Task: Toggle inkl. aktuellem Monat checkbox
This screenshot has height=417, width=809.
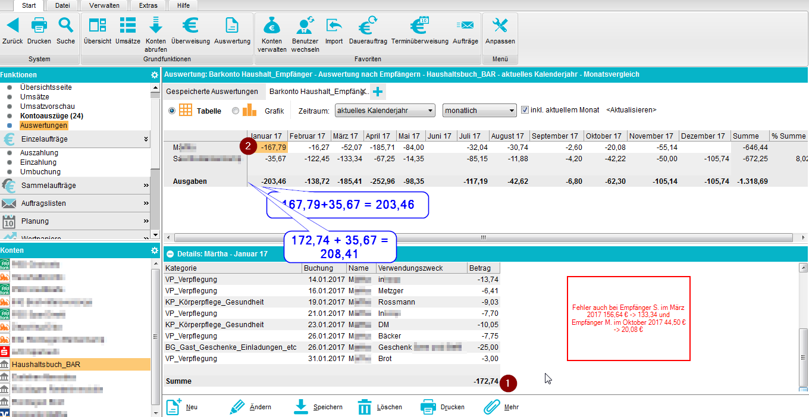Action: click(x=525, y=110)
